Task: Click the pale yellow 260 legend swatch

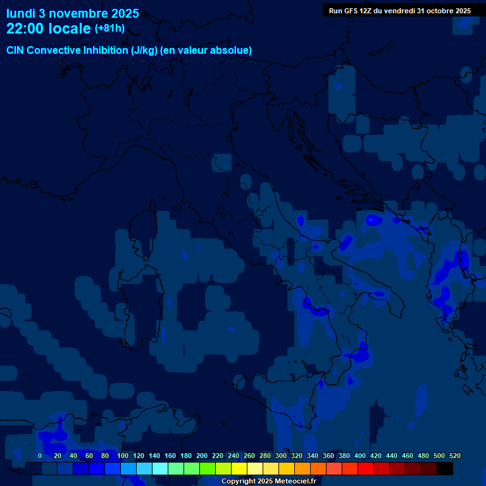Action: coord(255,469)
